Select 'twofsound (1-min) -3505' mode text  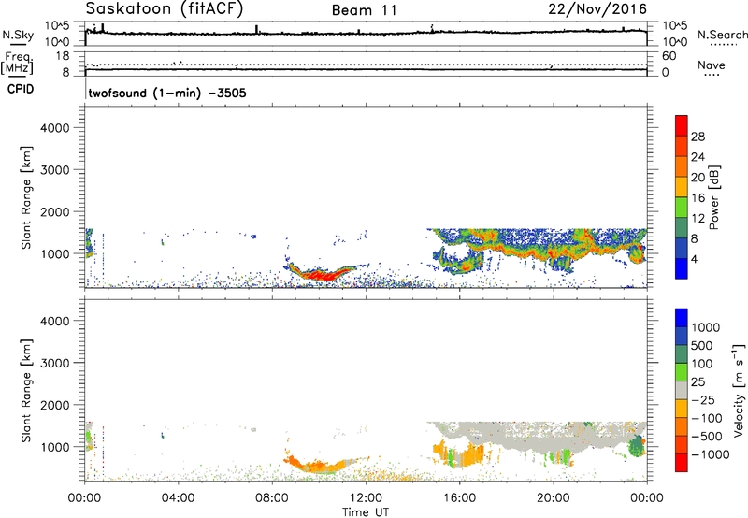click(167, 93)
